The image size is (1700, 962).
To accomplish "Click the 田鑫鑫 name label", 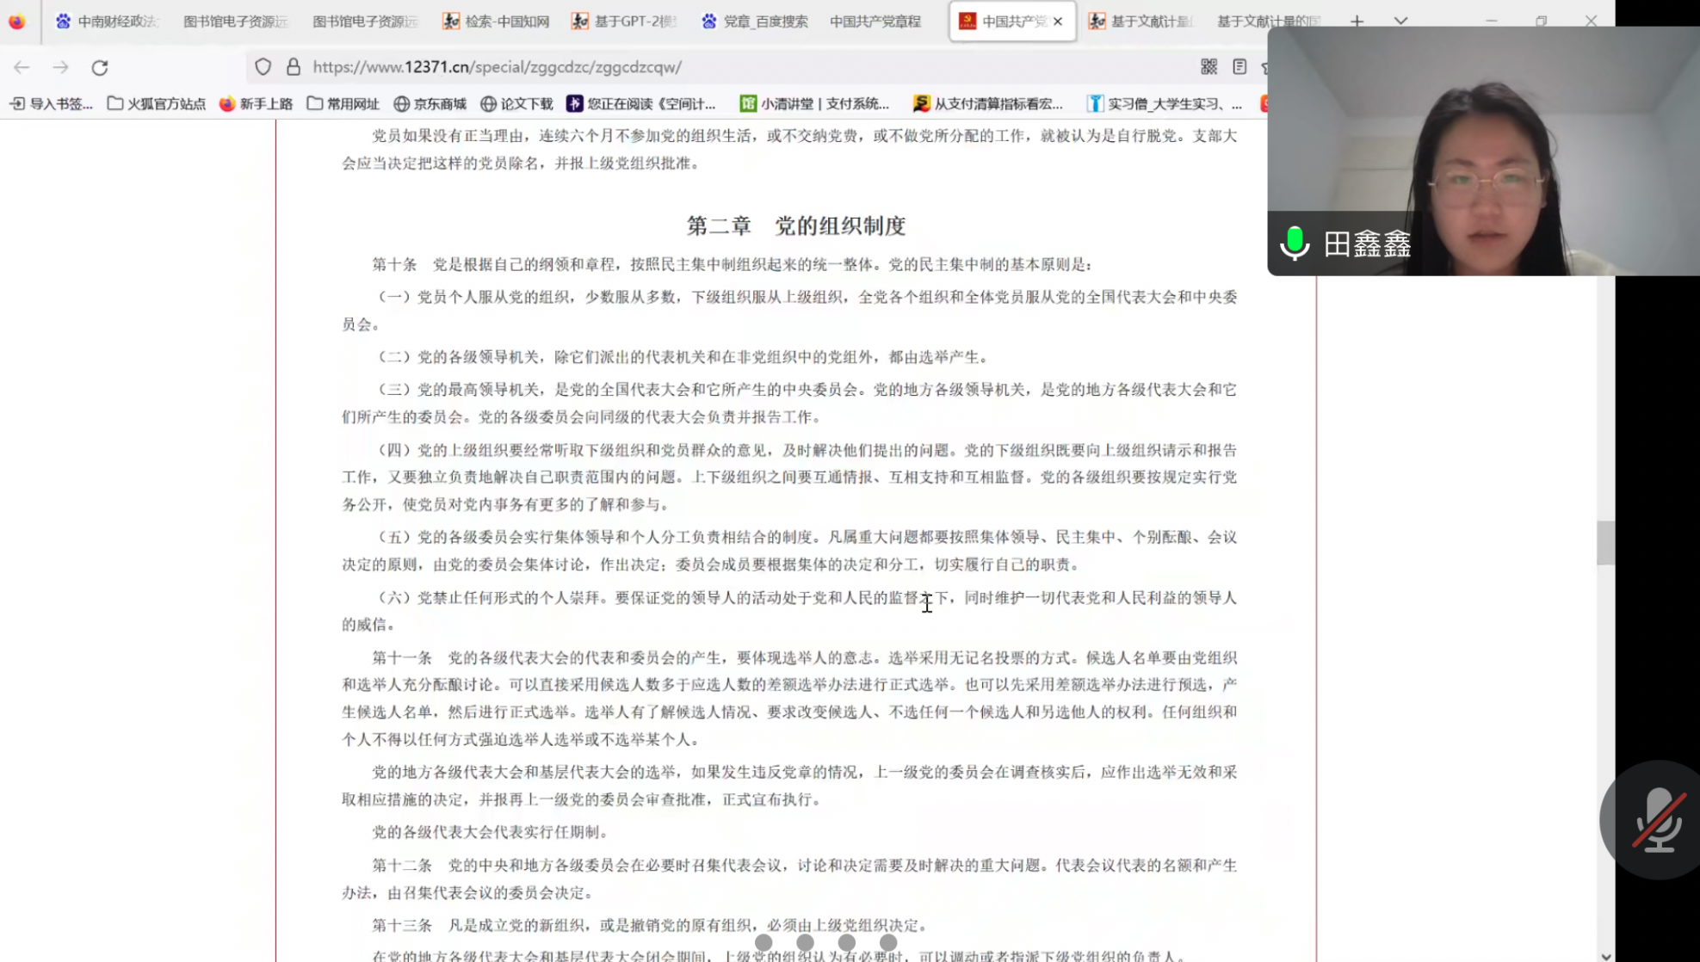I will point(1368,244).
